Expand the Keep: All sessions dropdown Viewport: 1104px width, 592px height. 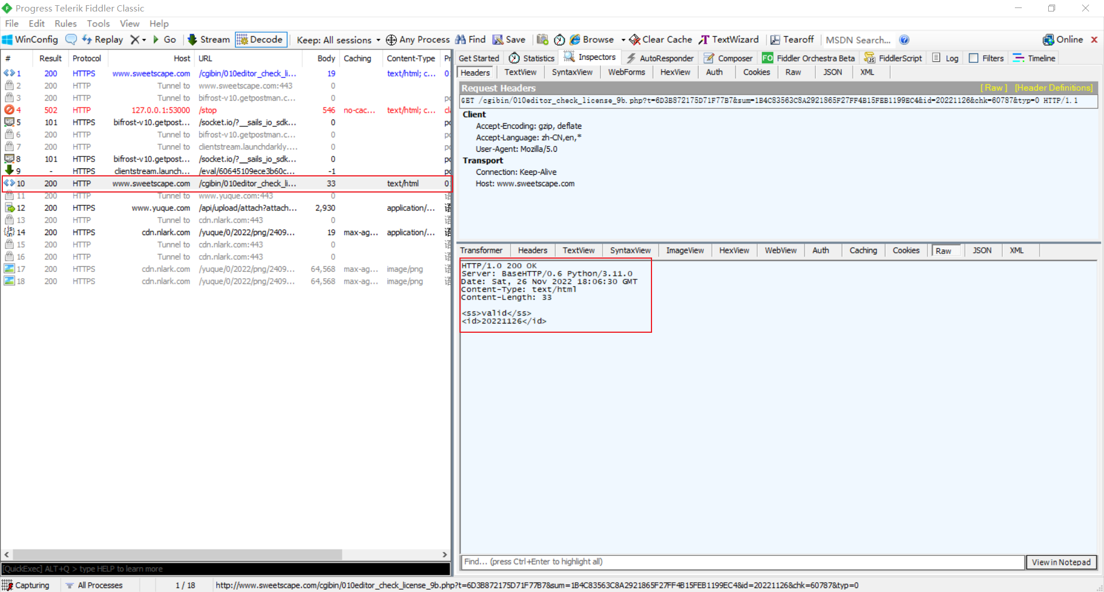378,40
